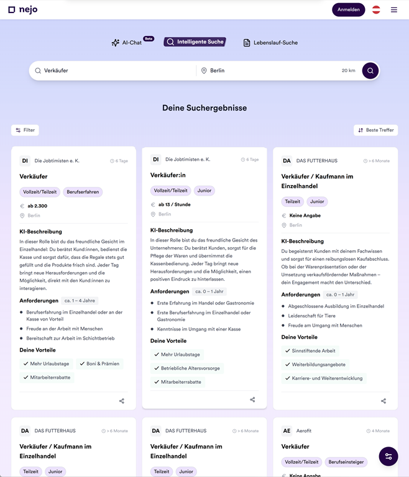409x477 pixels.
Task: Share the Verkäufer:in job card
Action: tap(252, 399)
